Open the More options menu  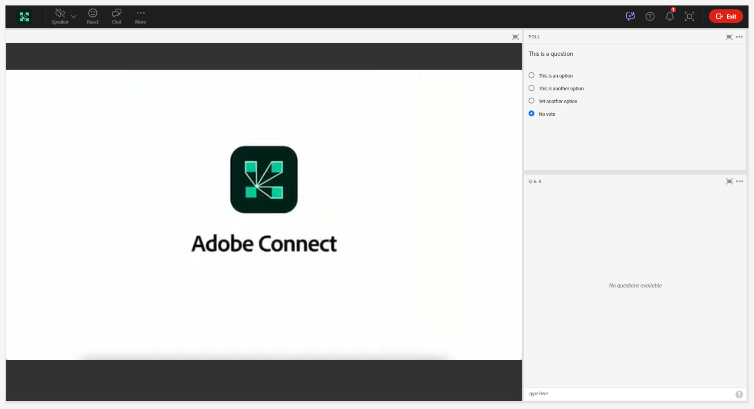(141, 16)
